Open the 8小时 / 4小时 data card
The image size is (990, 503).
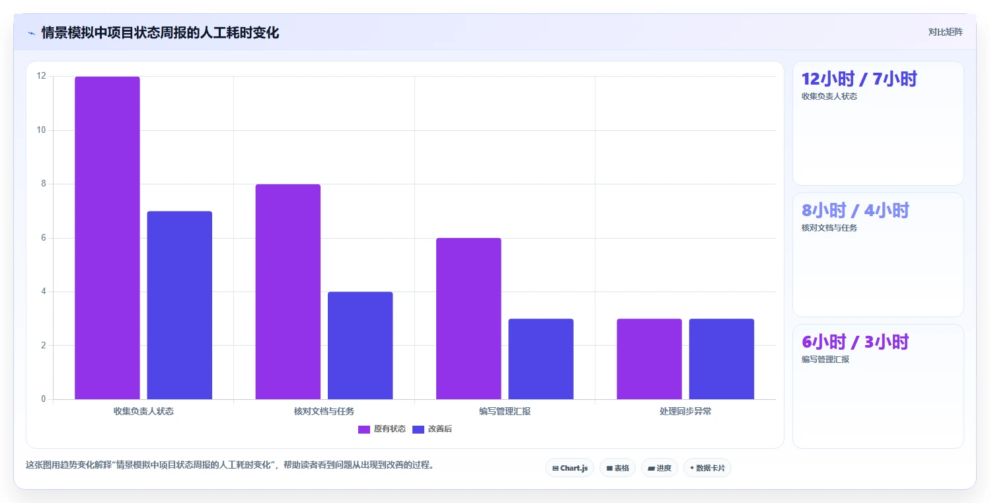[x=878, y=255]
